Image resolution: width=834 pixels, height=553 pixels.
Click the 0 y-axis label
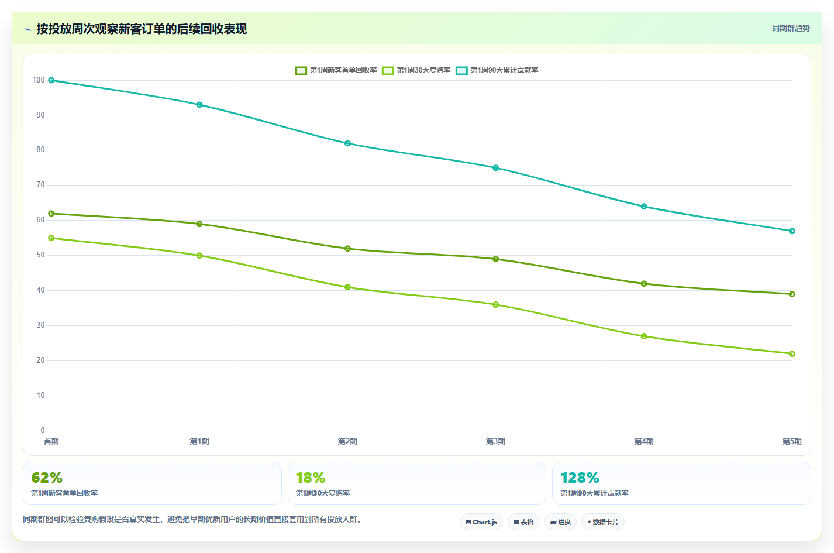(43, 431)
